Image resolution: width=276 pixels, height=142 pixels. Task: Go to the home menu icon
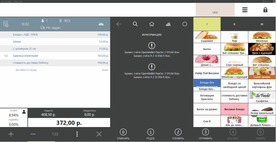click(x=152, y=24)
